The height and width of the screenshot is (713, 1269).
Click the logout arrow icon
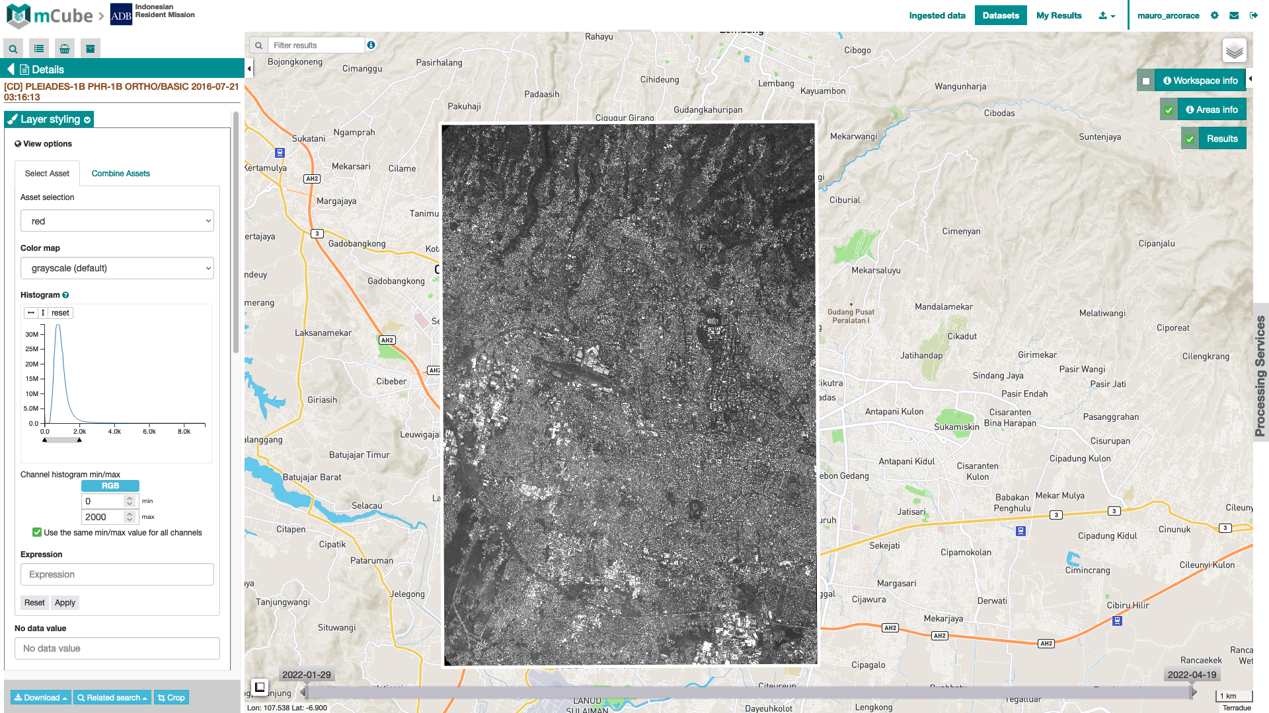click(1253, 16)
